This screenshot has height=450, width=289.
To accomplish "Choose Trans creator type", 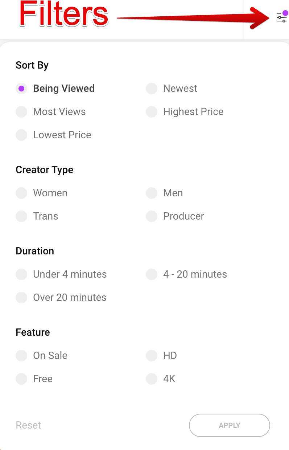I will click(x=22, y=216).
